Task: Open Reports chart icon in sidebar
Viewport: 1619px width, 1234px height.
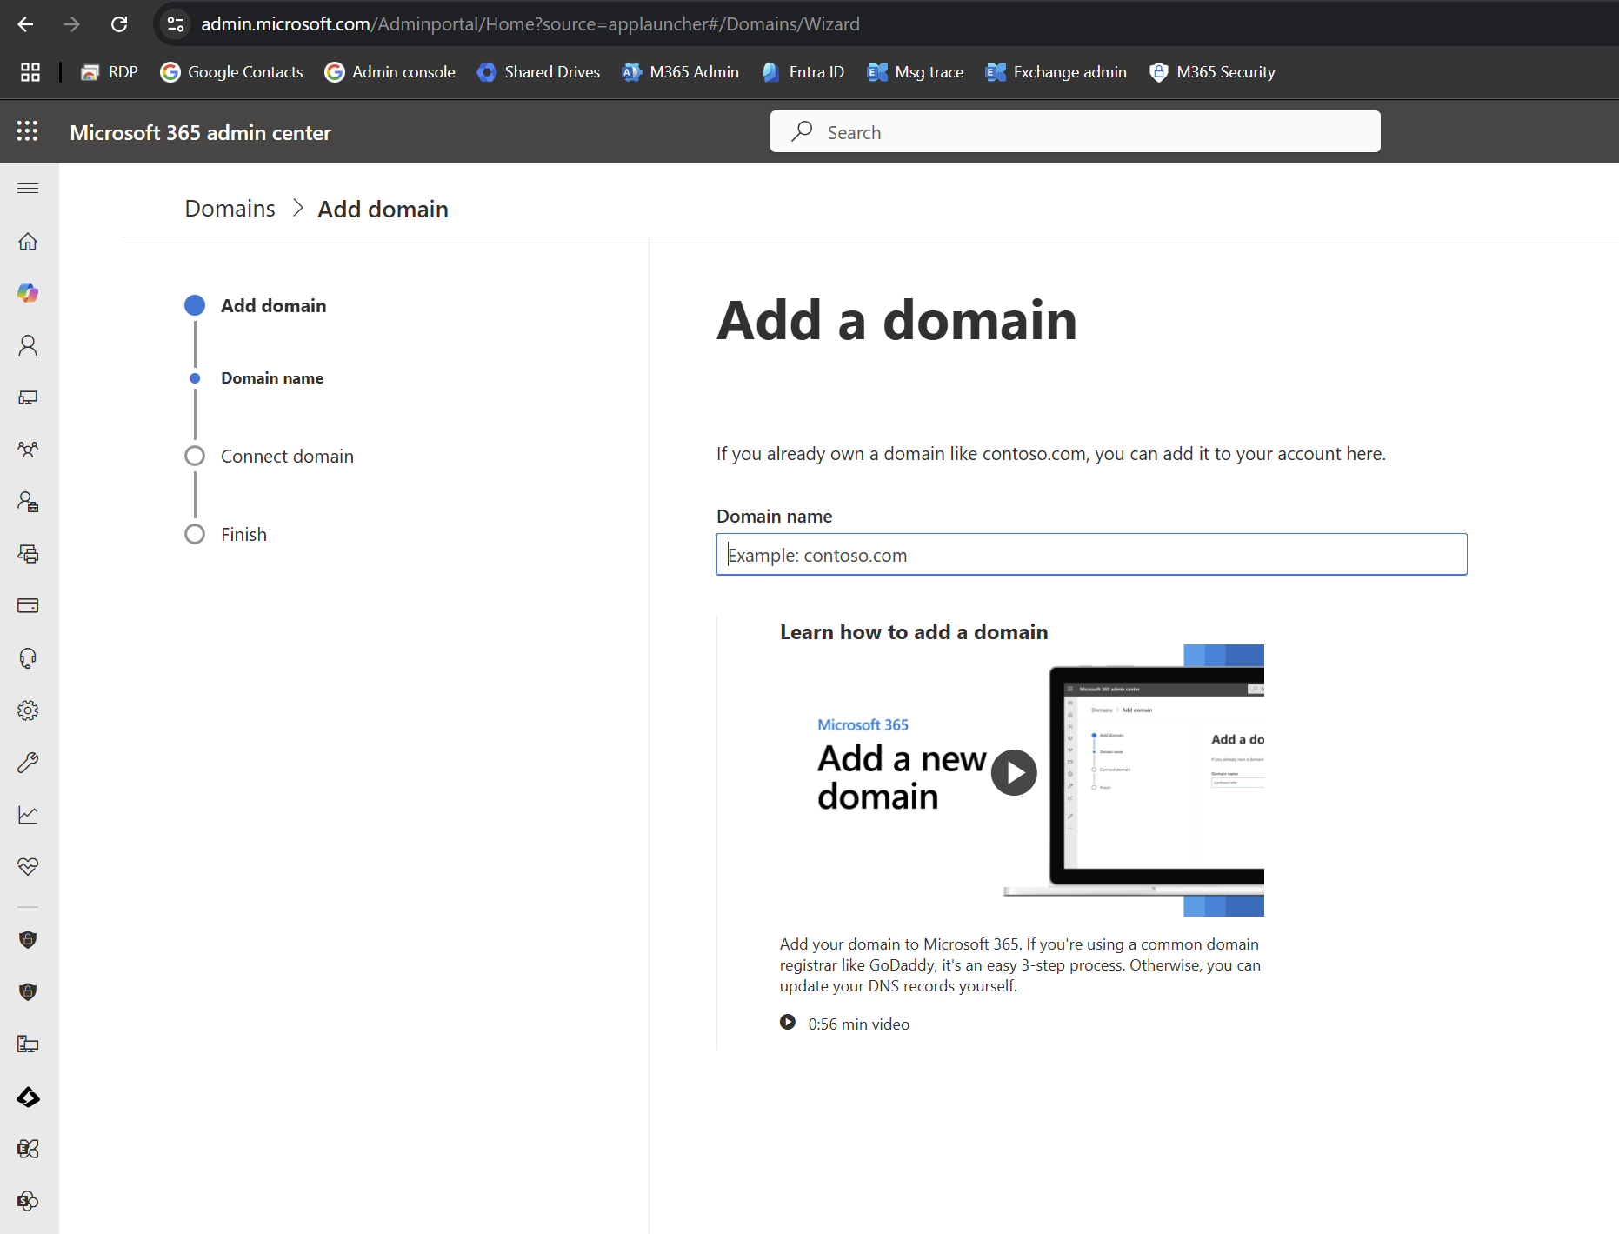Action: tap(28, 815)
